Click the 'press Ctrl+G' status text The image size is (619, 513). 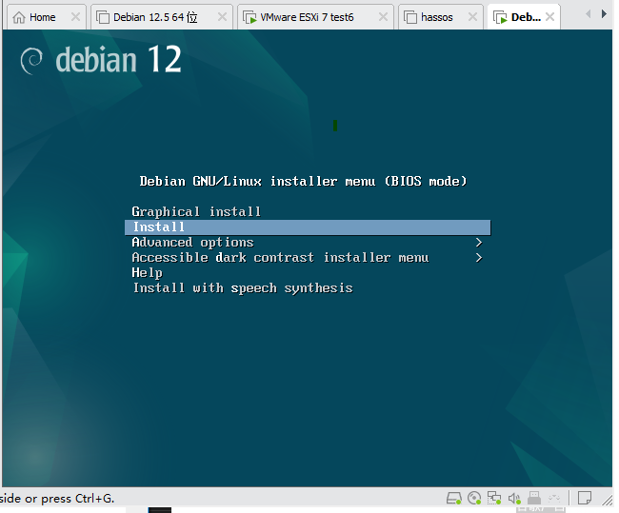point(78,499)
